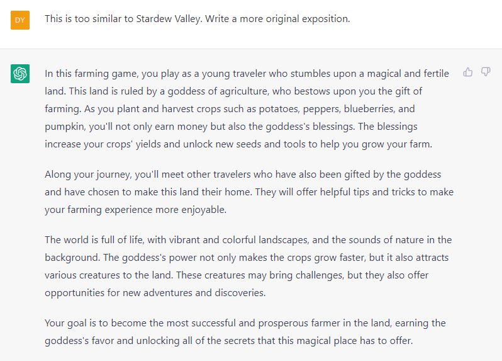
Task: Click the paragraph starting "Along your journey"
Action: 248,192
